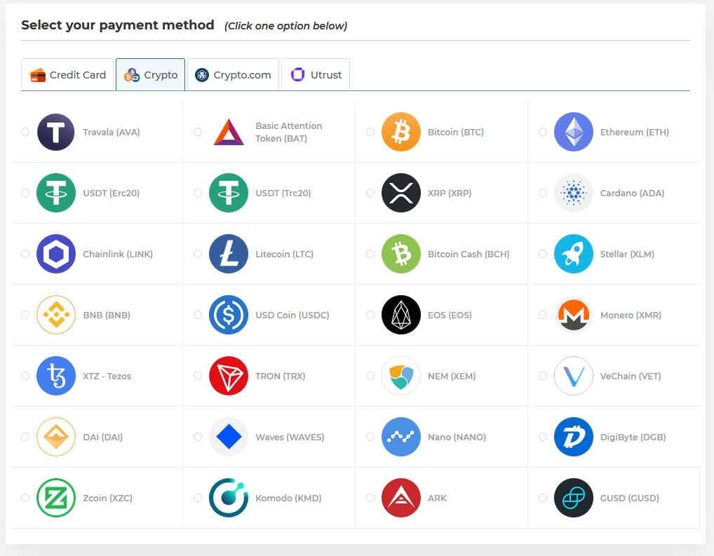The width and height of the screenshot is (714, 556).
Task: Click the orange Bitcoin (BTC) icon
Action: (x=401, y=132)
